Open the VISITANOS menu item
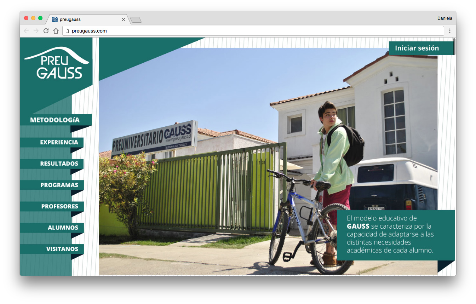 [52, 249]
